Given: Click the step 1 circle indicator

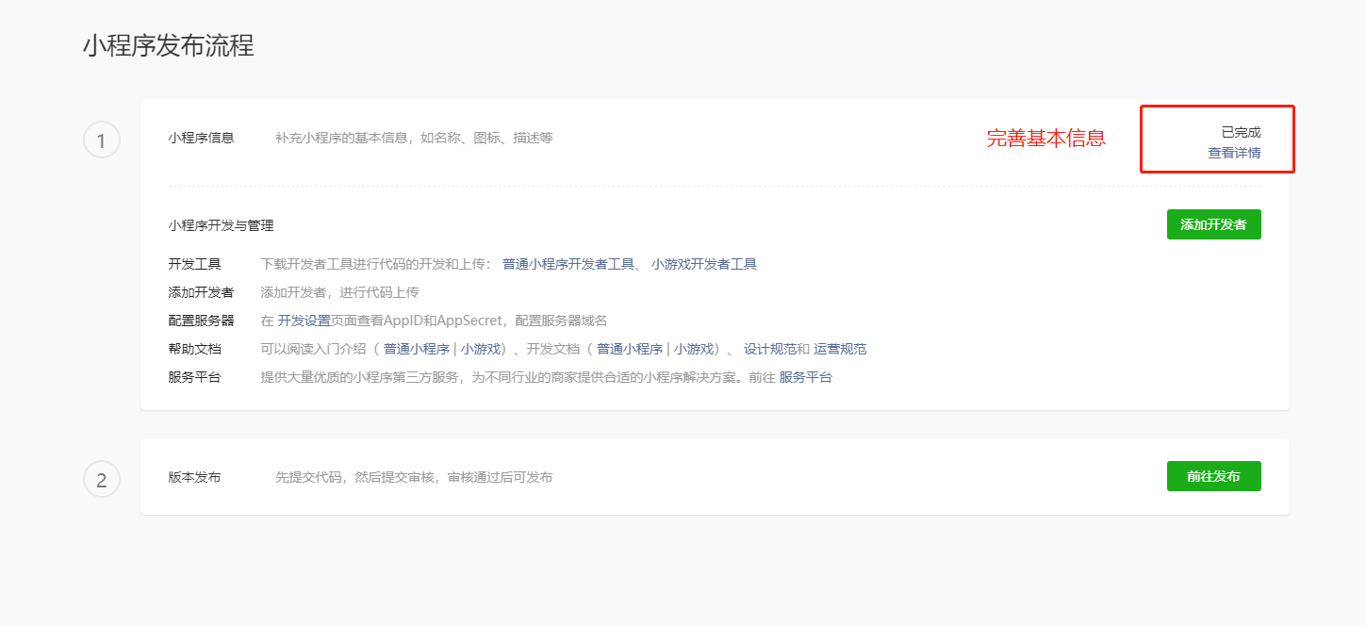Looking at the screenshot, I should click(x=102, y=140).
